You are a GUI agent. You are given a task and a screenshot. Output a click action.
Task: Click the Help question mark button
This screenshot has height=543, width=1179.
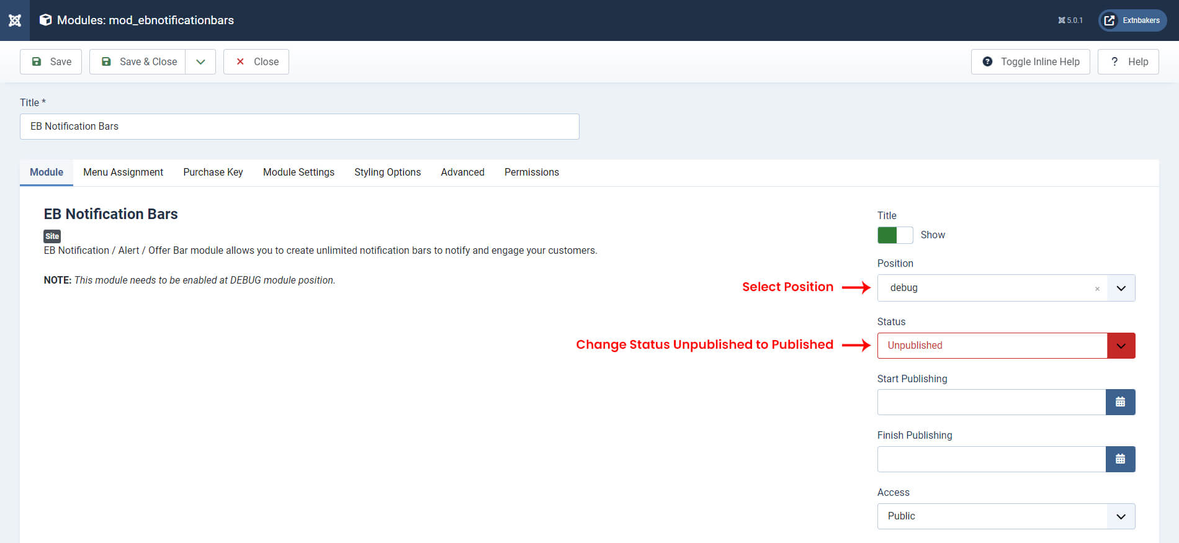coord(1128,61)
